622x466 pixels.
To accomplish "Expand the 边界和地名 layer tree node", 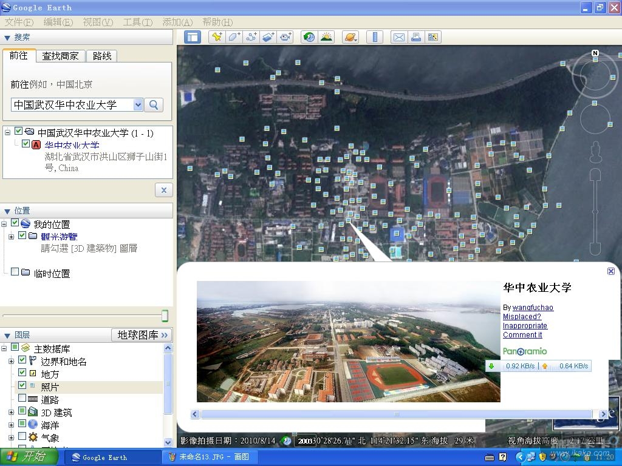I will pos(11,361).
